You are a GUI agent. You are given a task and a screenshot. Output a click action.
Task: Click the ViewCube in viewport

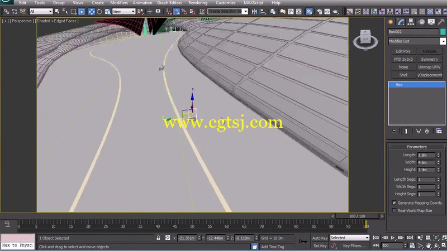365,38
